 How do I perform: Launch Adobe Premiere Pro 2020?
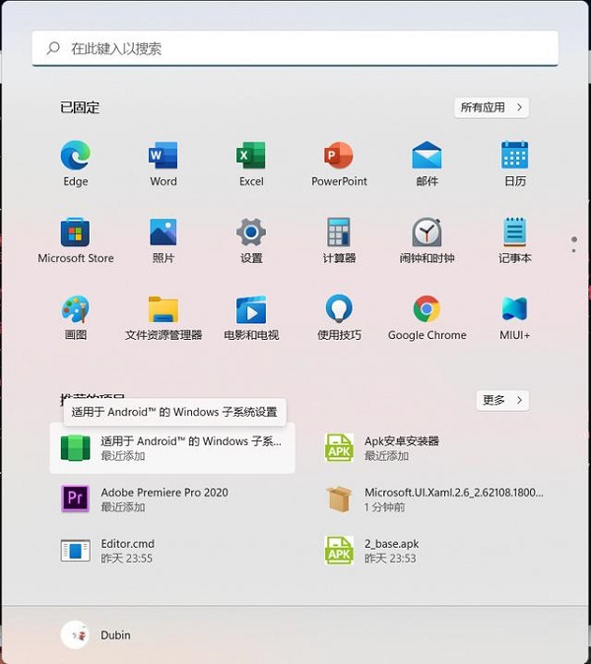coord(172,498)
